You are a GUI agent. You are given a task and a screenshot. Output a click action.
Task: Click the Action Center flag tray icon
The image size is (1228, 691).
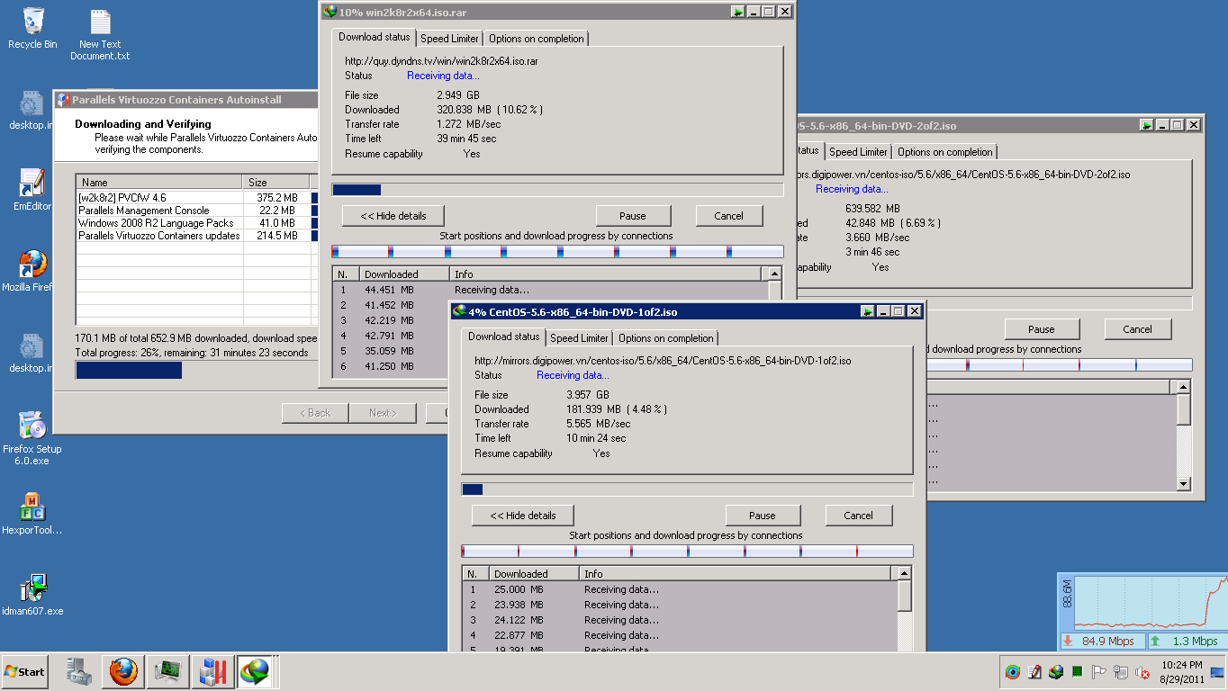(x=1099, y=672)
